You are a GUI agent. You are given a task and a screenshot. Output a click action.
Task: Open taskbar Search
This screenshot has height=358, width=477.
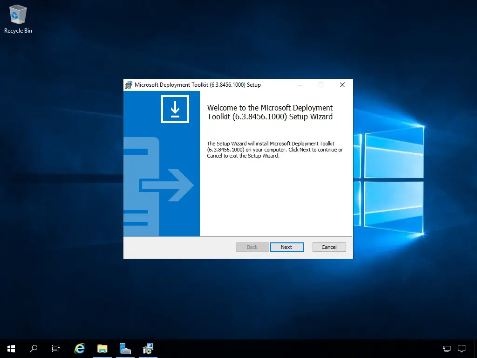(34, 349)
